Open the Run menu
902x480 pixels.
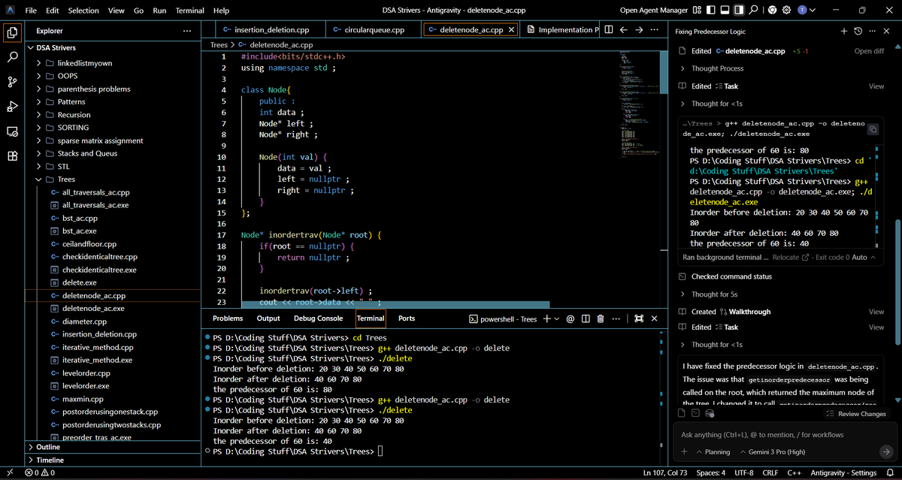click(159, 11)
